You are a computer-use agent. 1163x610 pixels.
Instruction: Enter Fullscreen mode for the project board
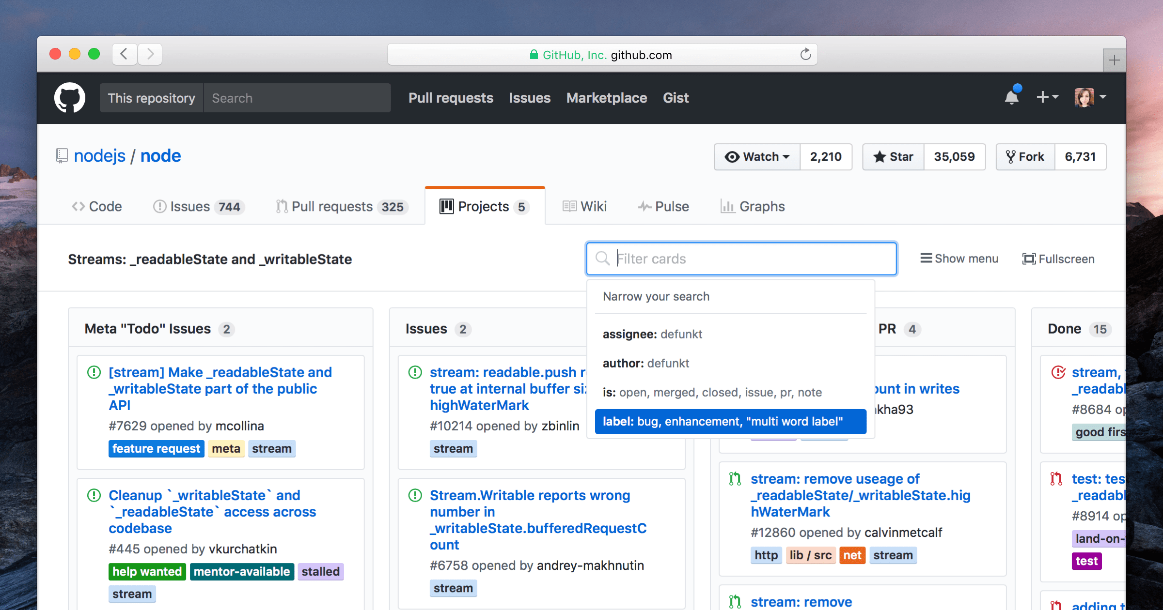1058,259
